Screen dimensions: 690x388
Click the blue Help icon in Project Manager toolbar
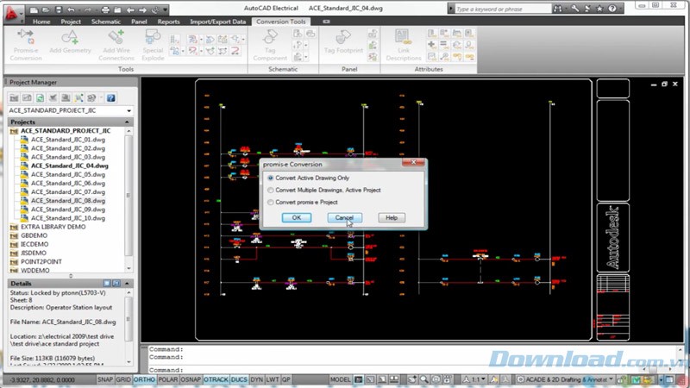coord(111,97)
